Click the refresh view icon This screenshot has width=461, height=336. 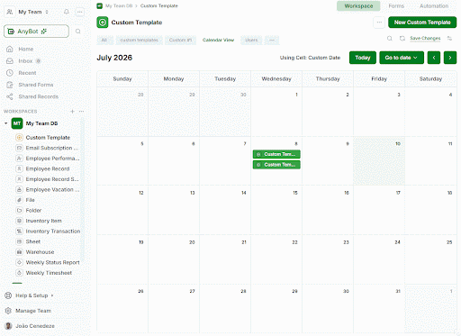(x=402, y=39)
